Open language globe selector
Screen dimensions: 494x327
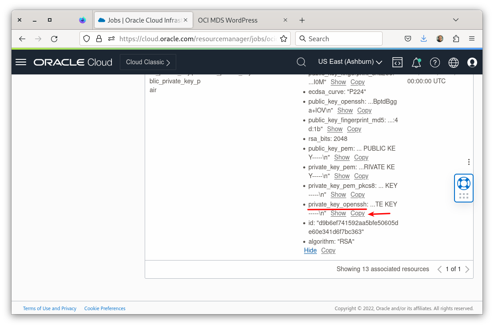point(453,62)
